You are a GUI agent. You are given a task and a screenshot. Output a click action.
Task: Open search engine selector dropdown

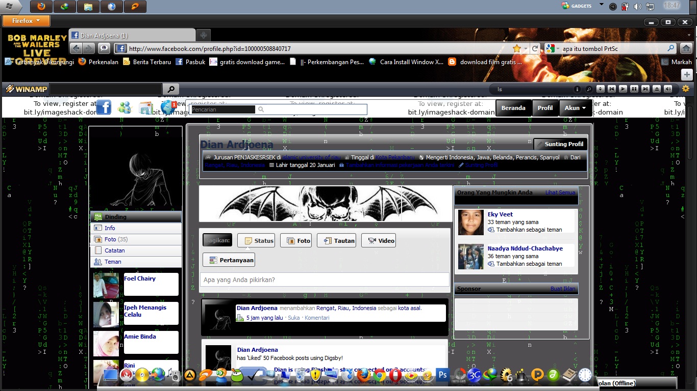(x=552, y=49)
